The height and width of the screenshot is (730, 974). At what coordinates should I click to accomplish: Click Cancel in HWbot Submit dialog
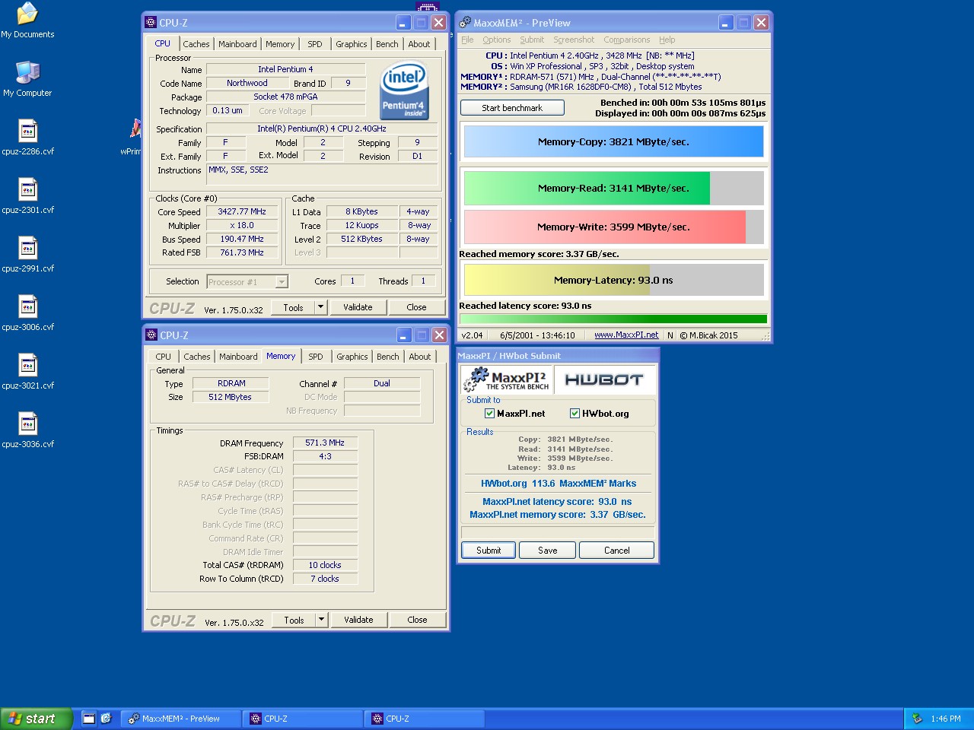coord(617,551)
